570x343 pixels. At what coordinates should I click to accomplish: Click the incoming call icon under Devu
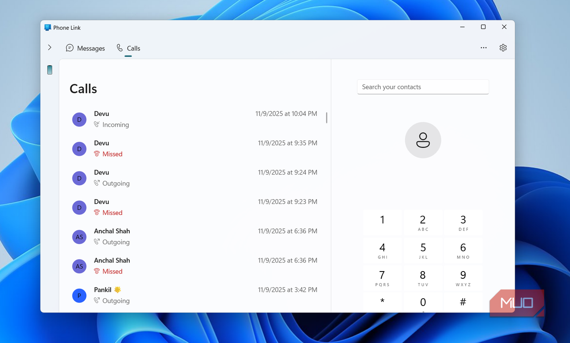97,124
